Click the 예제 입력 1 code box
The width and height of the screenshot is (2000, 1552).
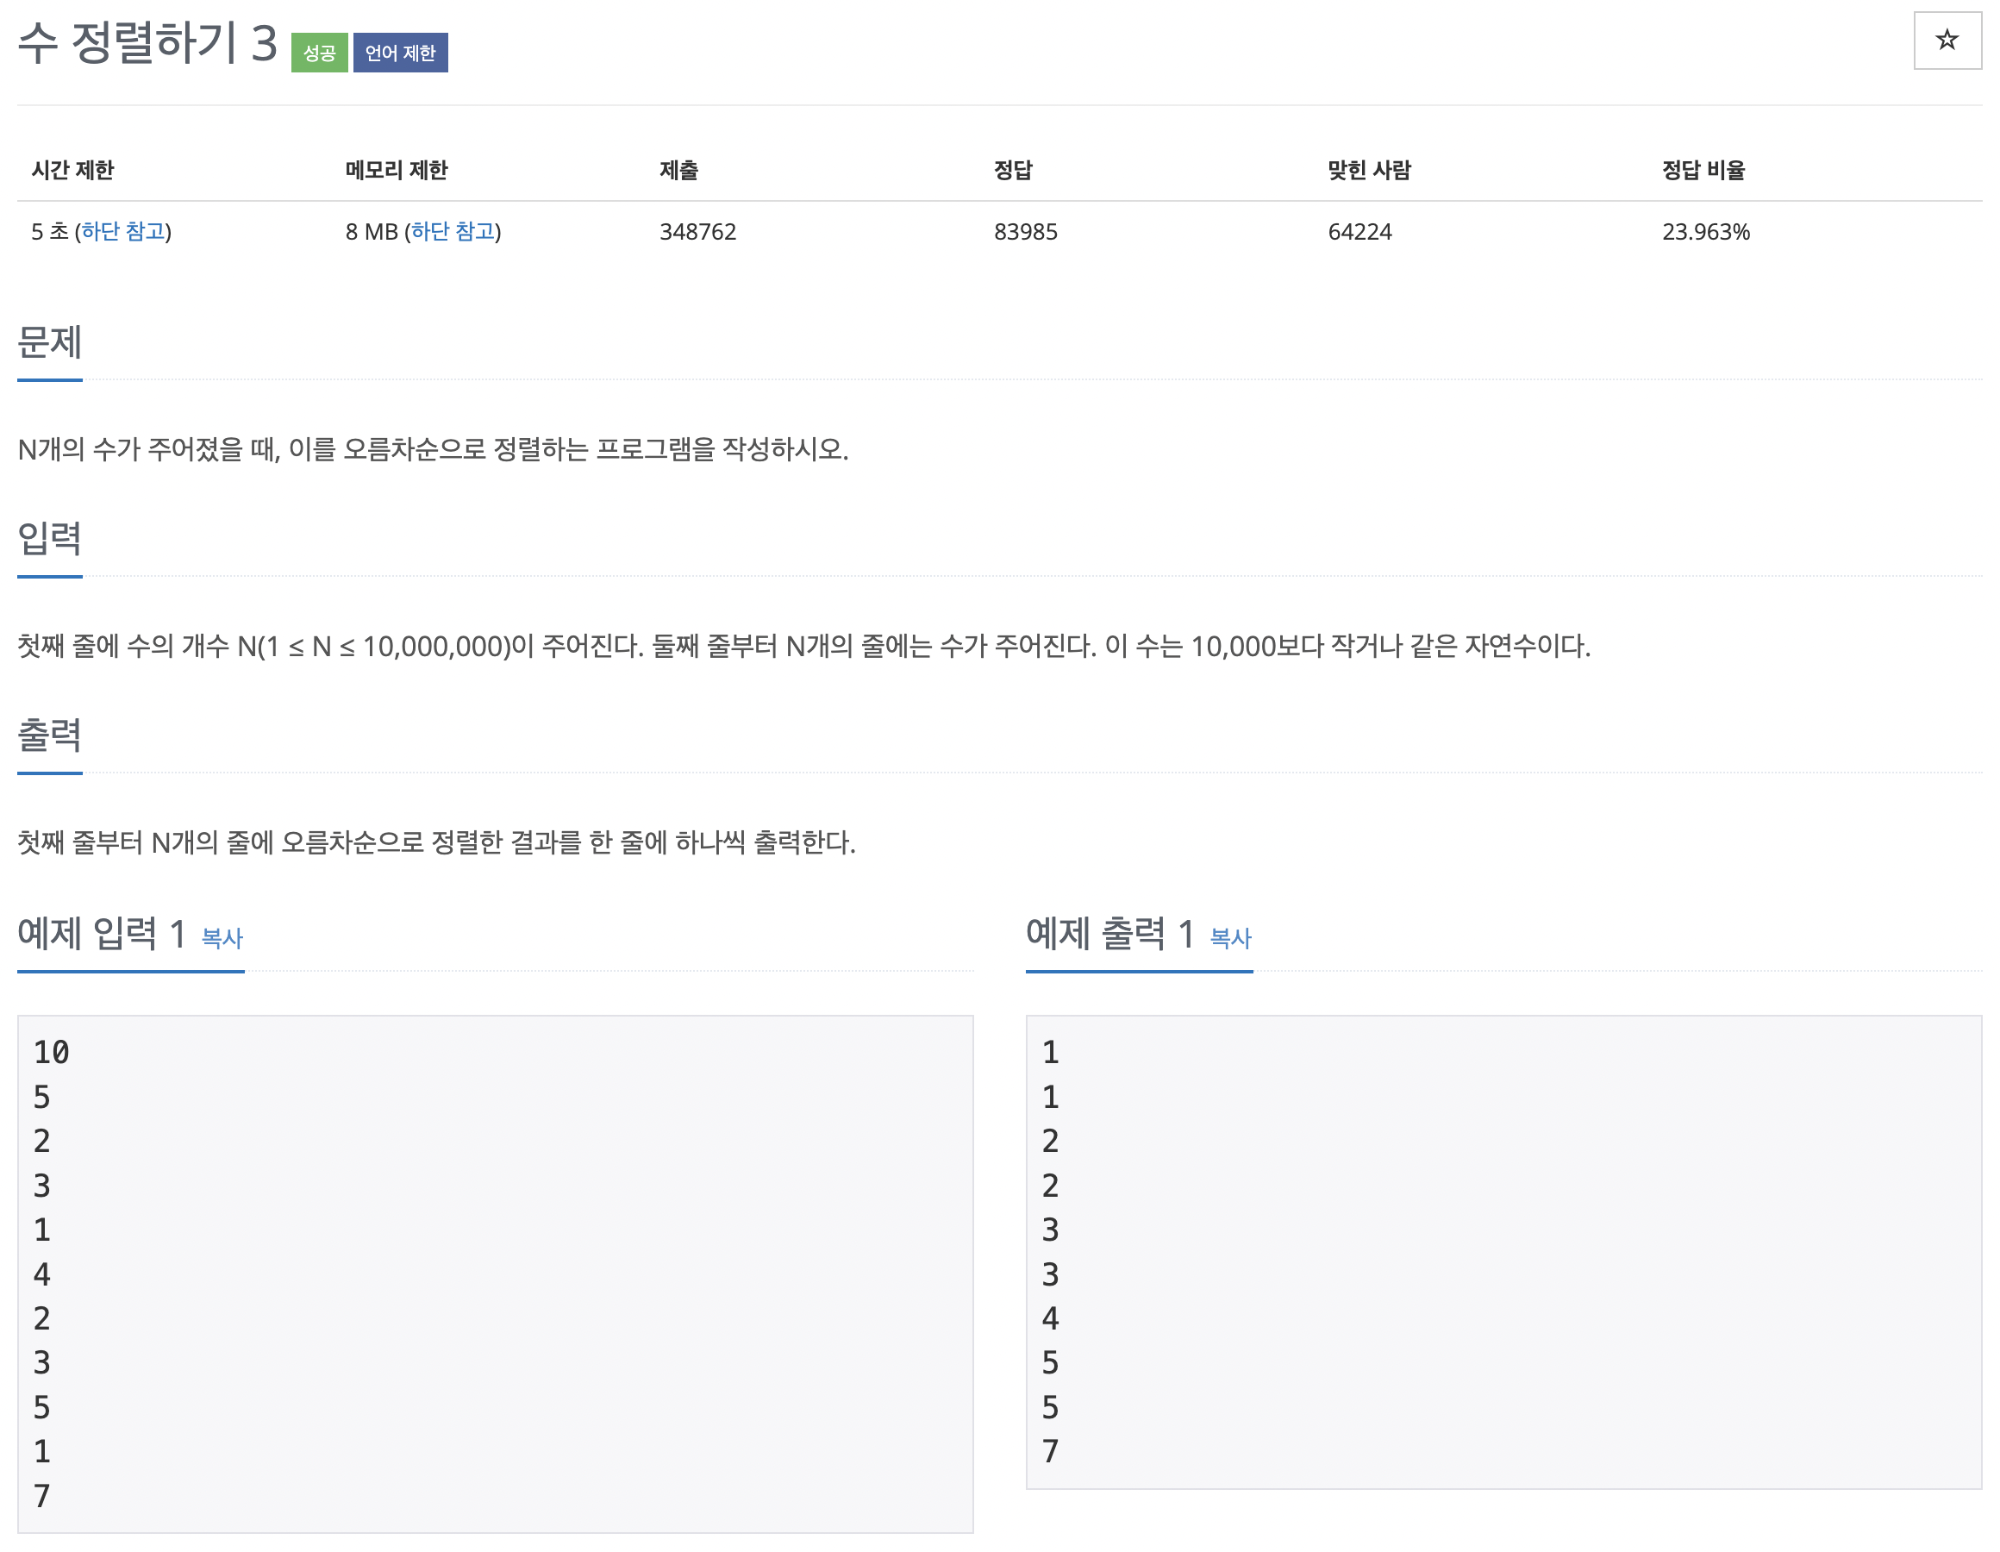click(495, 1274)
